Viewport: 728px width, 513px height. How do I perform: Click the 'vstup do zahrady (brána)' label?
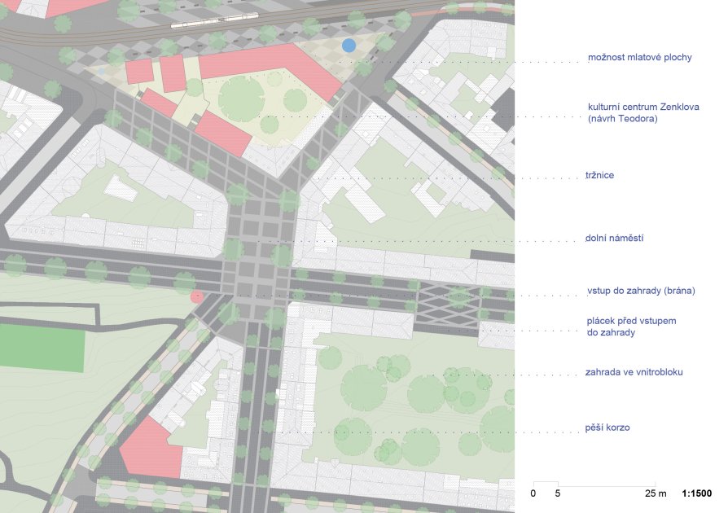tap(641, 291)
